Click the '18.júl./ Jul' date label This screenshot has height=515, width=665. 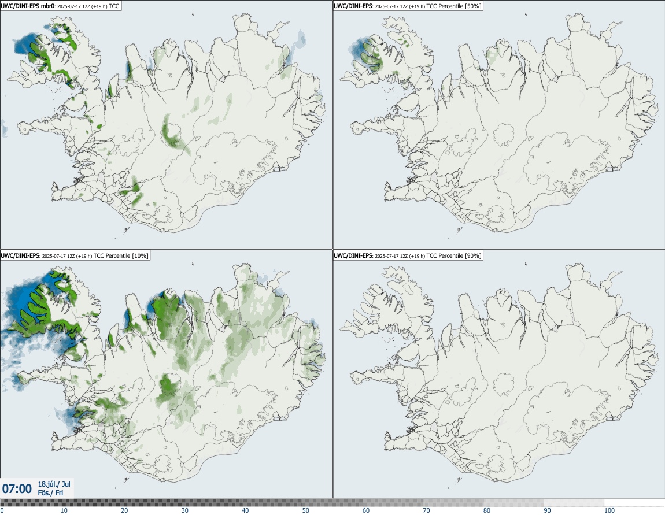54,484
